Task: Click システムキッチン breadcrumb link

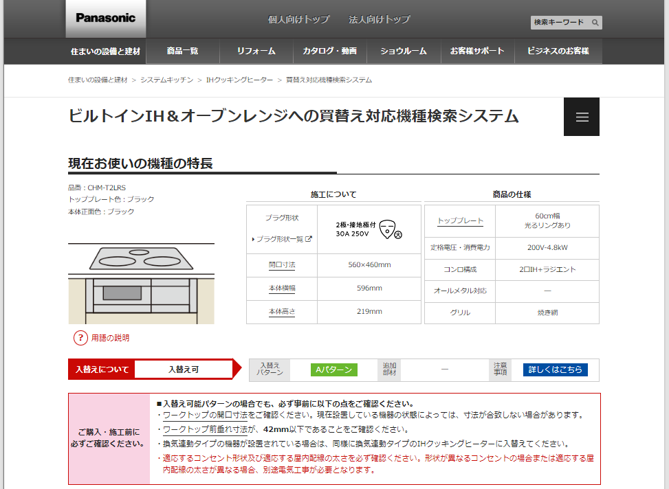Action: coord(166,80)
